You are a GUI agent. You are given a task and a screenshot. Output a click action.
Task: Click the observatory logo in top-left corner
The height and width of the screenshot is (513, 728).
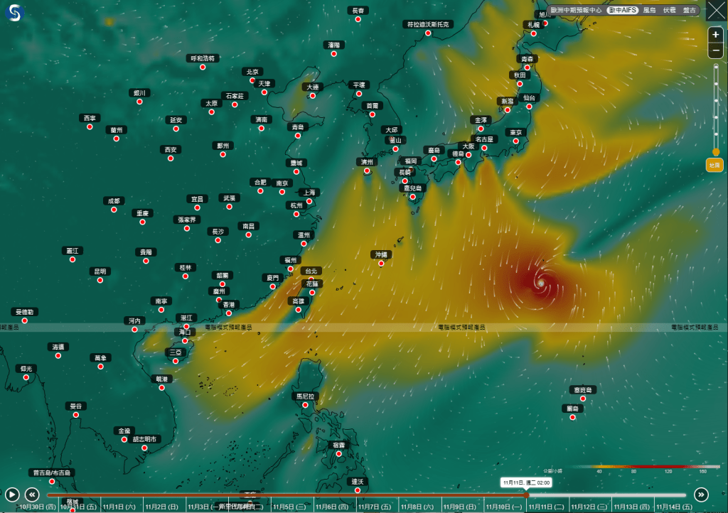(14, 13)
